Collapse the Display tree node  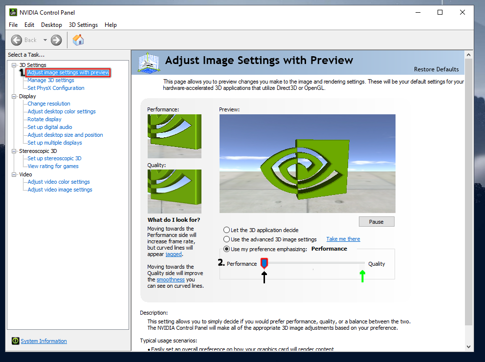tap(14, 96)
